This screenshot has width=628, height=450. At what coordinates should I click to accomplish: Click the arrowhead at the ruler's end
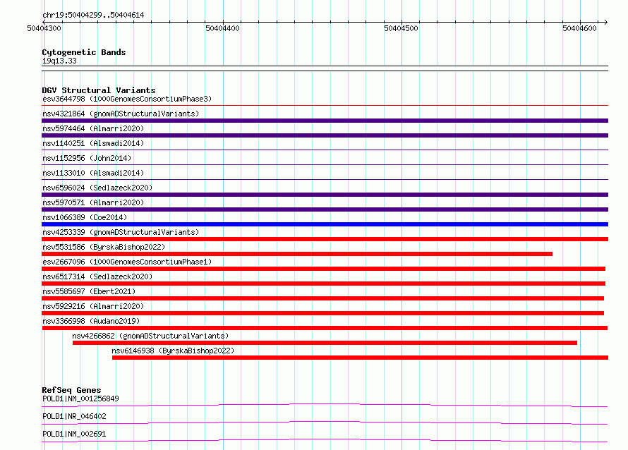pyautogui.click(x=606, y=23)
